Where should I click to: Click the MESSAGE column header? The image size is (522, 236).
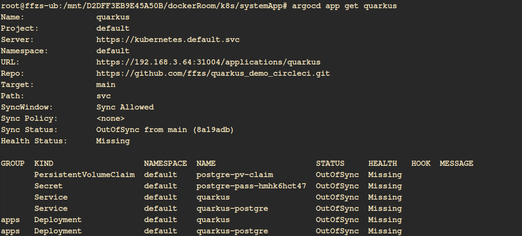456,164
